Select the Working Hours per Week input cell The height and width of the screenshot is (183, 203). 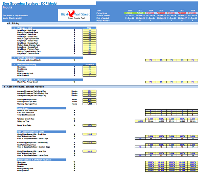point(89,100)
